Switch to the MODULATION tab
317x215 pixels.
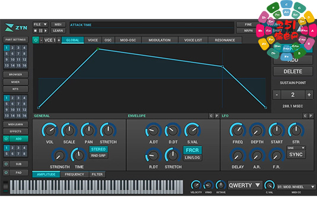tap(159, 40)
